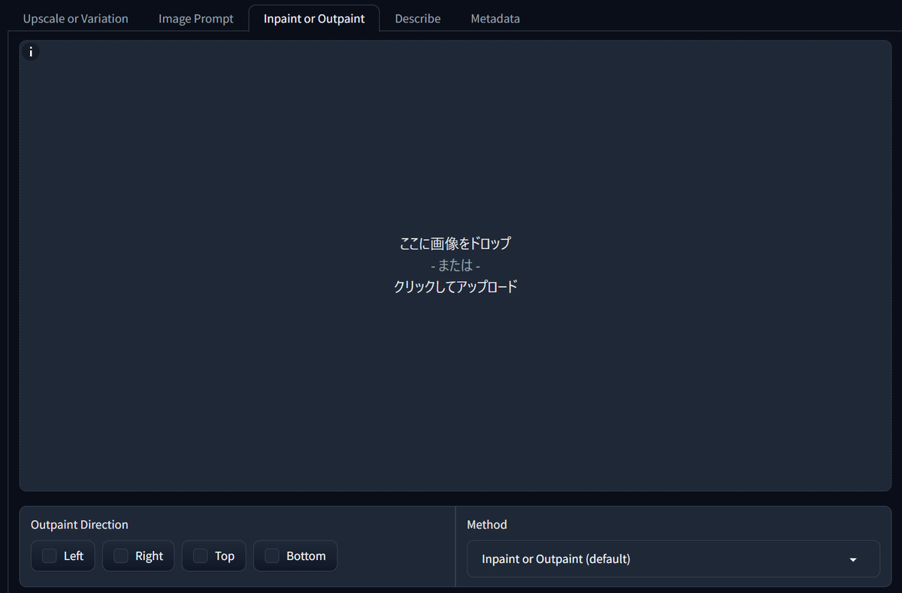Check the Right outpaint direction
Image resolution: width=902 pixels, height=593 pixels.
click(x=120, y=555)
